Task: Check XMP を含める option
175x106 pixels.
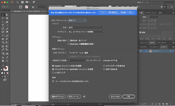Action: [x=104, y=69]
